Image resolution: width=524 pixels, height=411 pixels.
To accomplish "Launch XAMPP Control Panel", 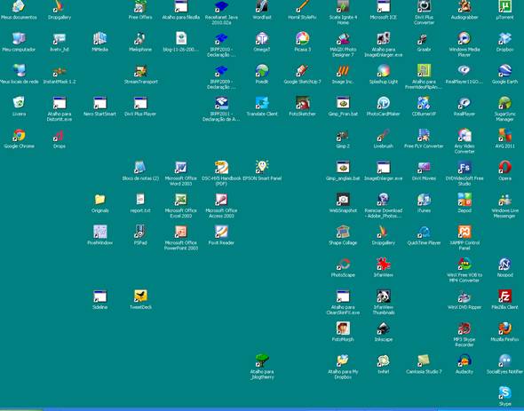I will [464, 232].
